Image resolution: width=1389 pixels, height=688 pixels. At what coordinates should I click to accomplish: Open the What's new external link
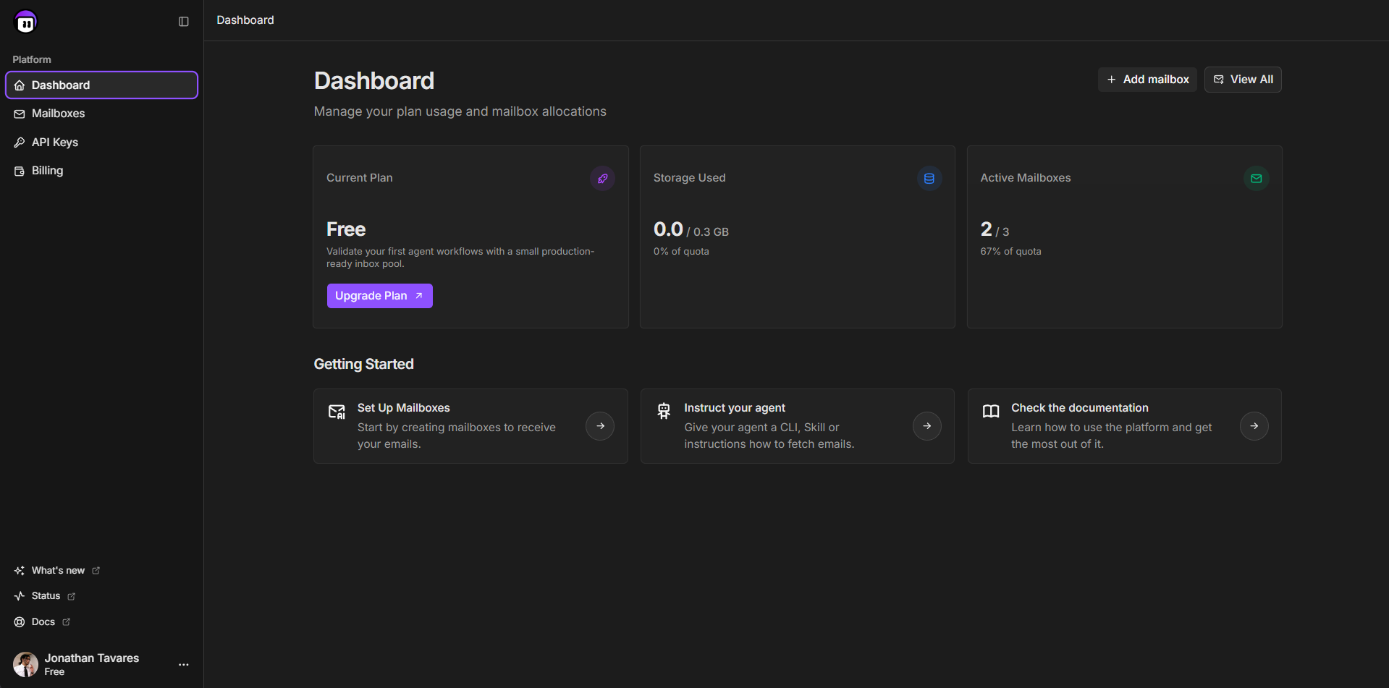(58, 571)
